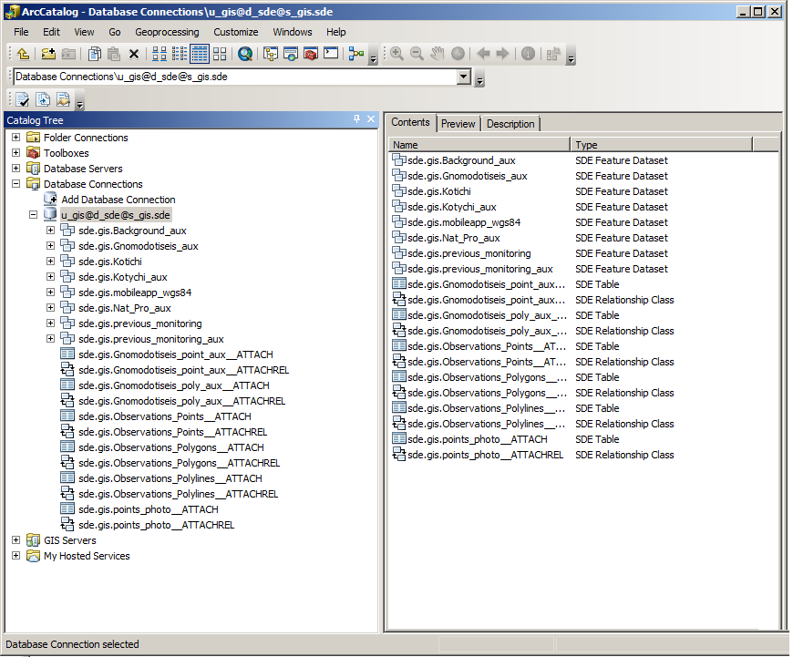Expand sde.gis.Kotichi dataset in Catalog Tree
The height and width of the screenshot is (657, 793).
click(x=50, y=262)
